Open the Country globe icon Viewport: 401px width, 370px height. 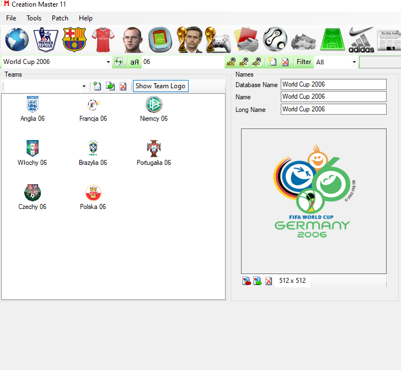tap(17, 40)
